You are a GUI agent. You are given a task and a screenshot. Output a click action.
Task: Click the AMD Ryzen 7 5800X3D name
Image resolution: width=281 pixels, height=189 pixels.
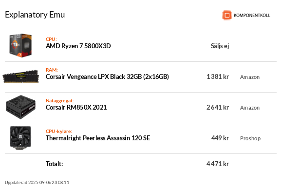tap(78, 46)
